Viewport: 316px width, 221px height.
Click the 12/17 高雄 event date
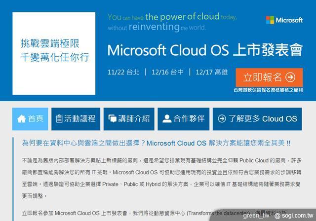[x=212, y=72]
